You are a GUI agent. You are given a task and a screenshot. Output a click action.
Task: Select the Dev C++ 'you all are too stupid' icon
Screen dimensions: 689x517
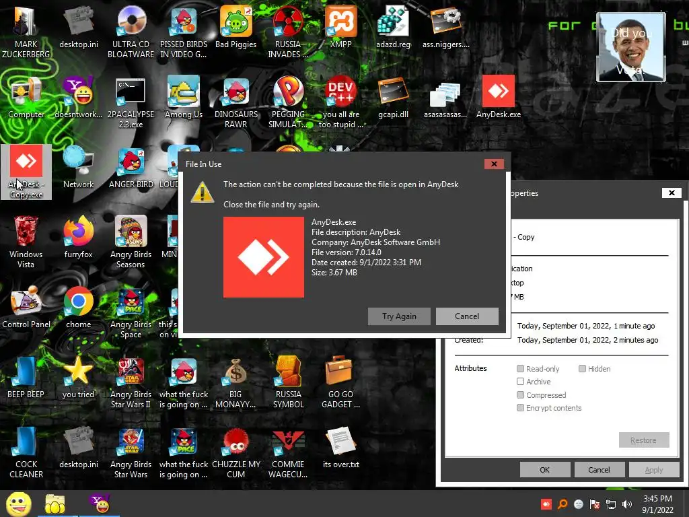[x=341, y=102]
